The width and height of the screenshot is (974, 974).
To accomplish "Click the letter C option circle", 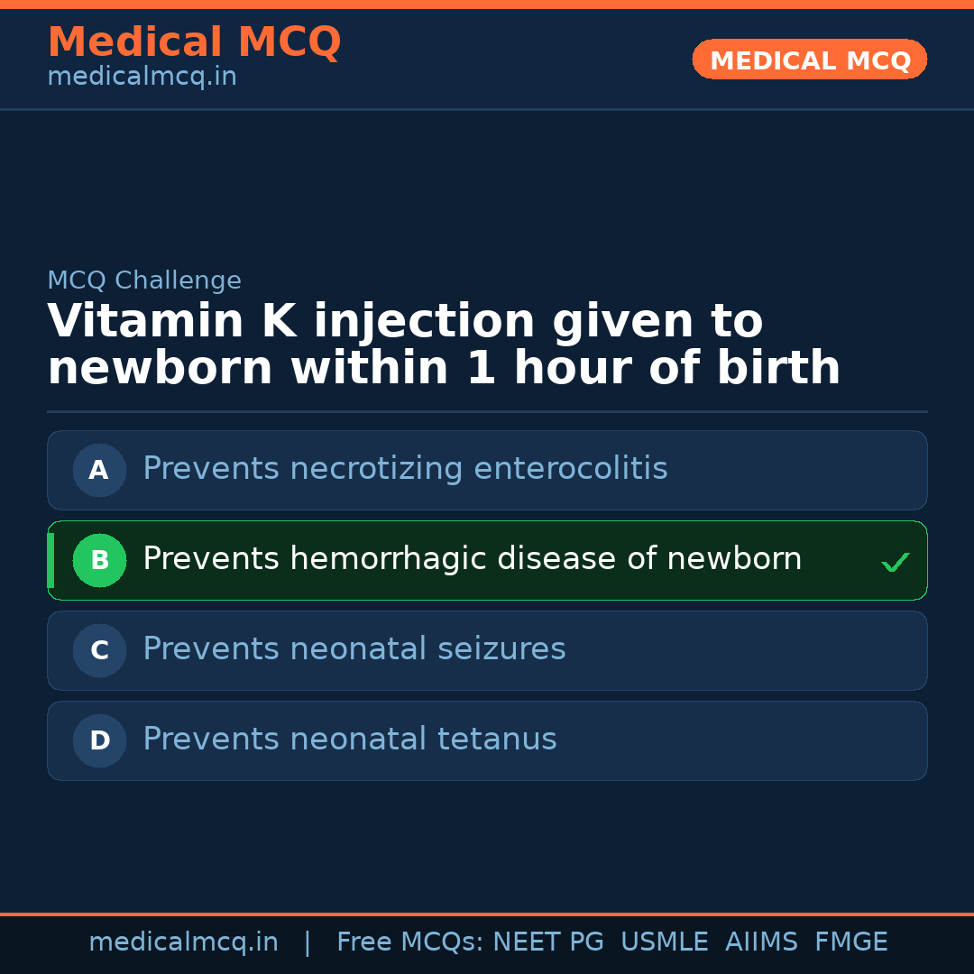I will [x=99, y=650].
